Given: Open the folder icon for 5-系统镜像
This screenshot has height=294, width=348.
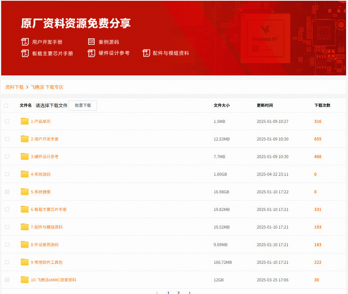Looking at the screenshot, I should point(25,191).
